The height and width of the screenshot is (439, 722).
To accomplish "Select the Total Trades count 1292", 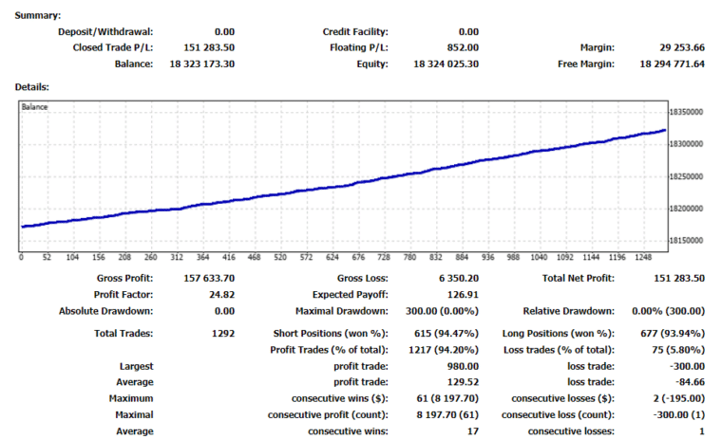I will pyautogui.click(x=223, y=333).
